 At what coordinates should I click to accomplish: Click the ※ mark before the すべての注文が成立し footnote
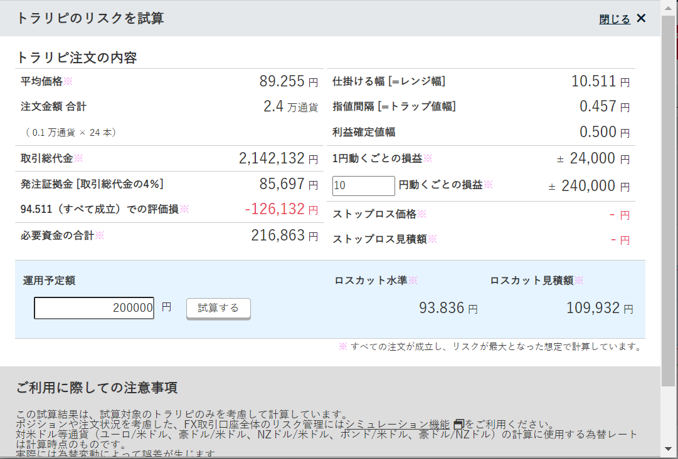click(343, 347)
